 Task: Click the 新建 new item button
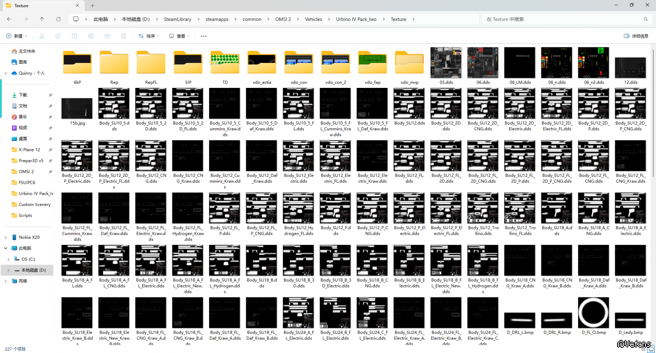coord(16,36)
